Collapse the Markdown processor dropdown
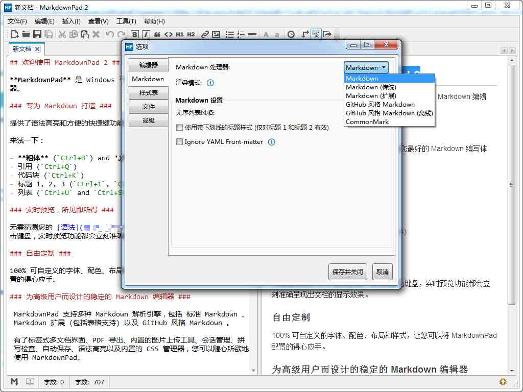 (366, 68)
